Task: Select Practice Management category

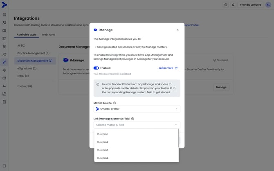Action: [33, 53]
